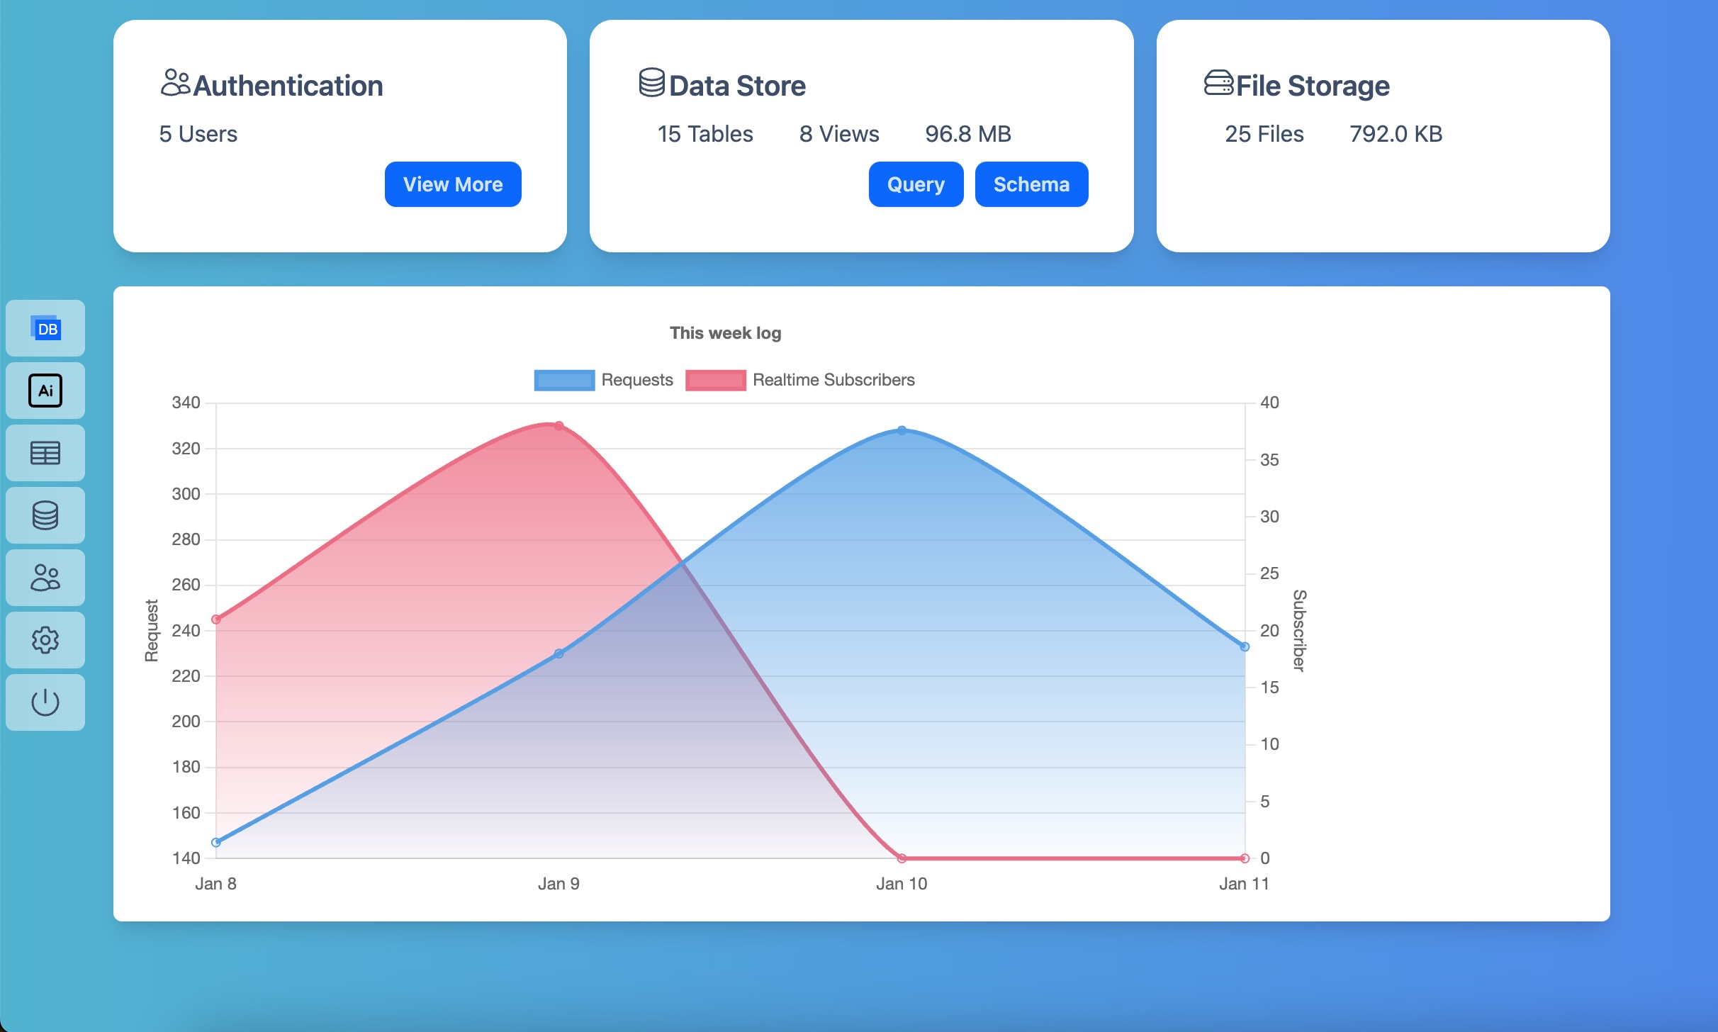Screen dimensions: 1718x1032
Task: Click the View More button
Action: pos(453,184)
